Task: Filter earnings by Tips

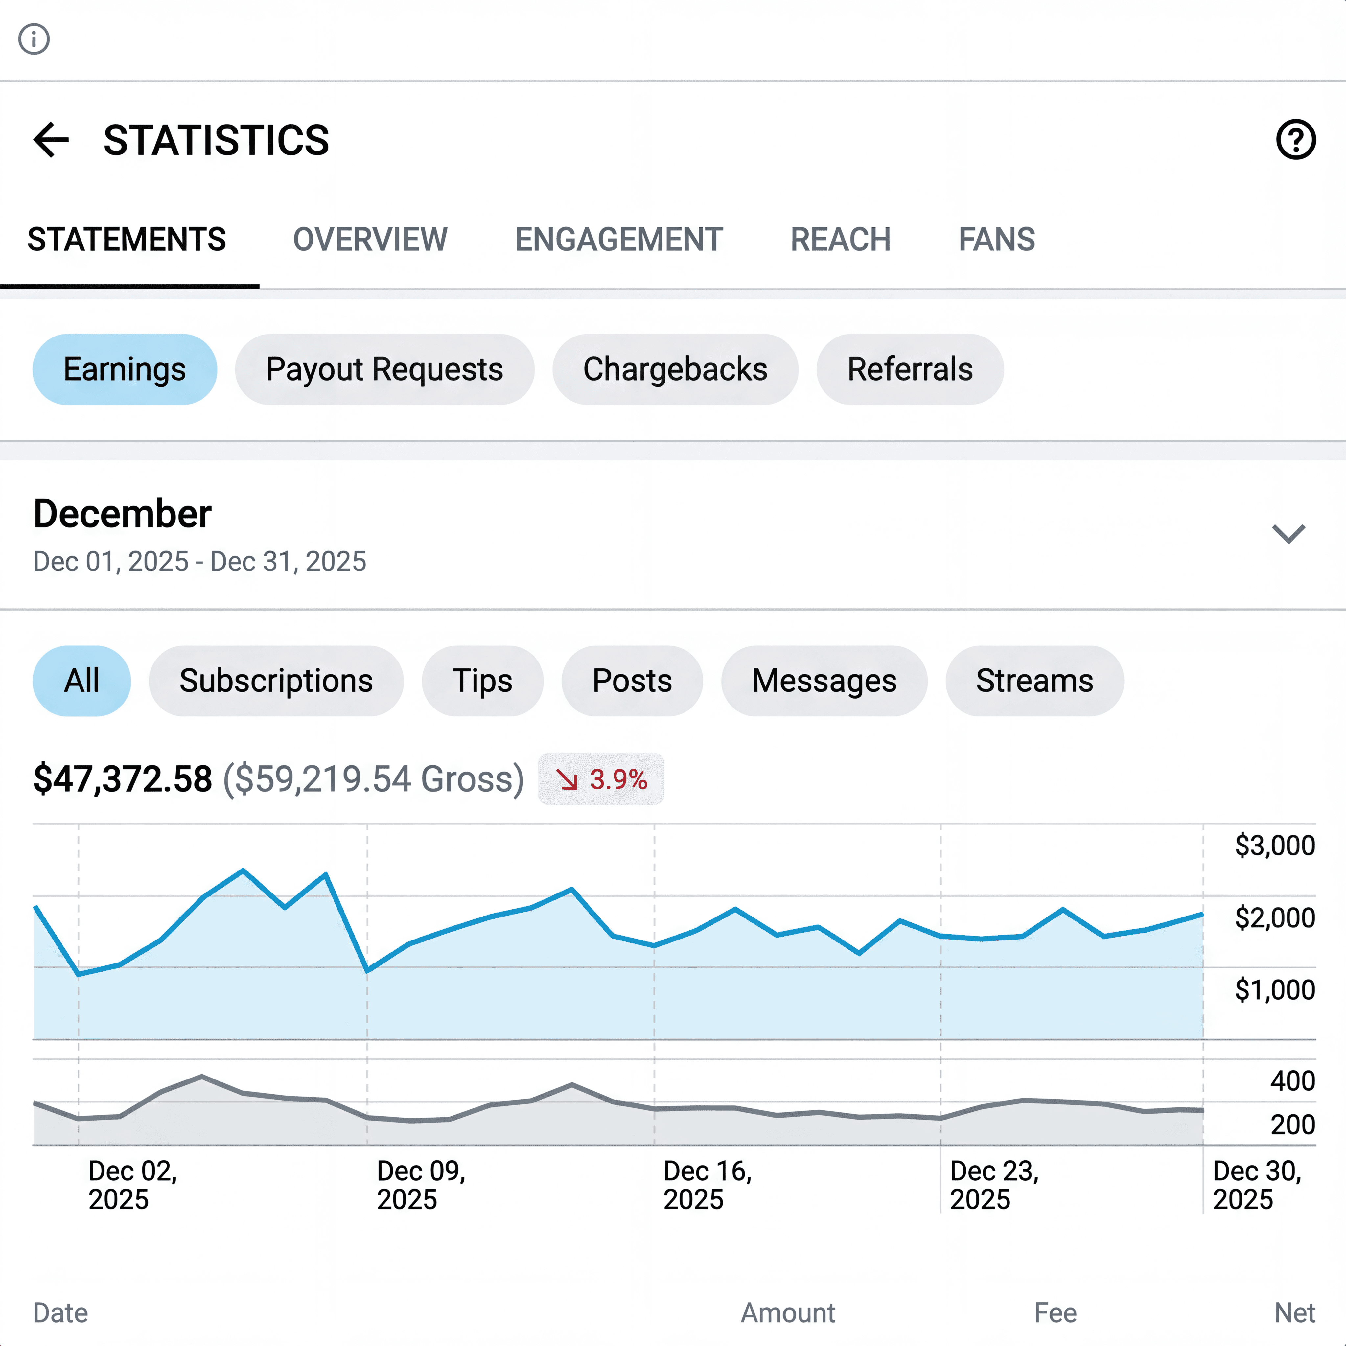Action: 482,681
